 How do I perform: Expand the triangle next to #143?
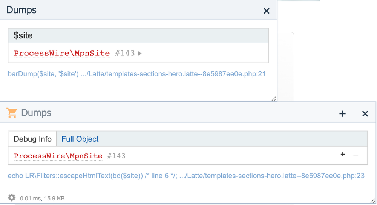(x=140, y=54)
